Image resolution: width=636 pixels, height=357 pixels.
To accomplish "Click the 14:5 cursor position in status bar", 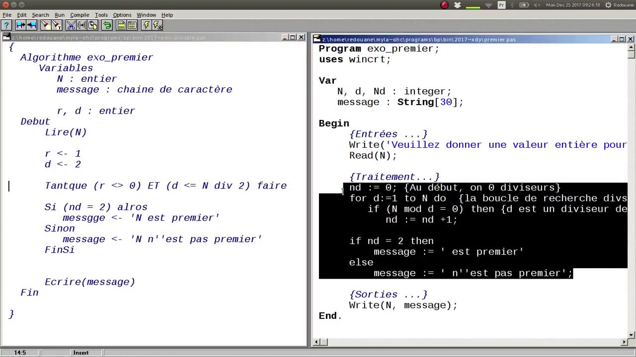I will 20,353.
